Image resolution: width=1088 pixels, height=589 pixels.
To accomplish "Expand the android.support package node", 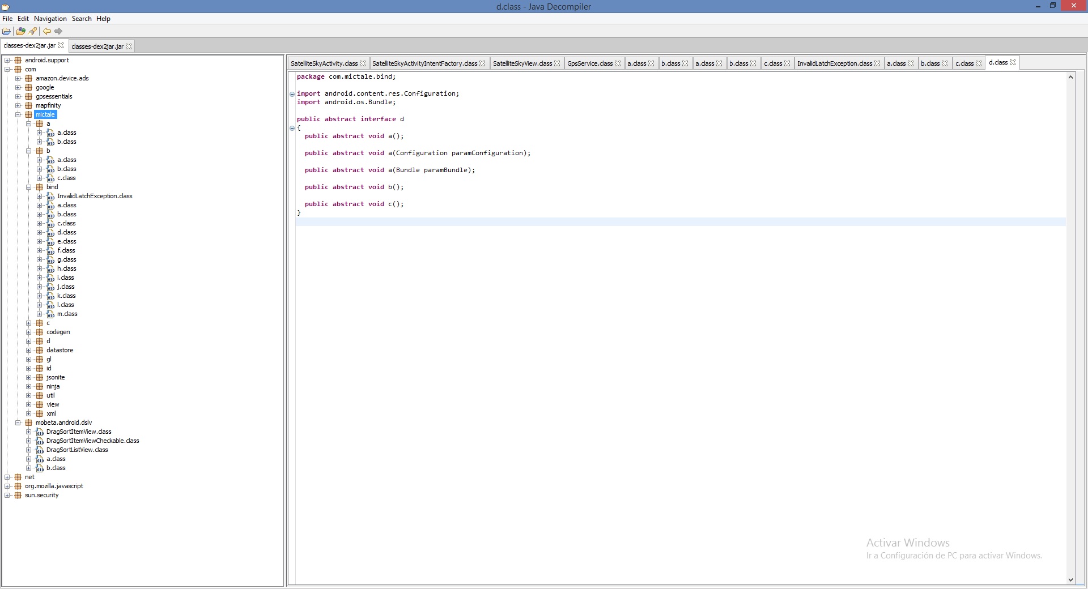I will coord(7,60).
